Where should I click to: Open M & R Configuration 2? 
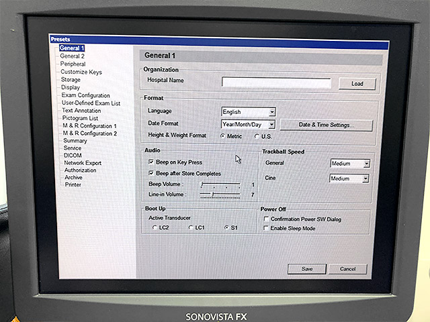pyautogui.click(x=90, y=133)
